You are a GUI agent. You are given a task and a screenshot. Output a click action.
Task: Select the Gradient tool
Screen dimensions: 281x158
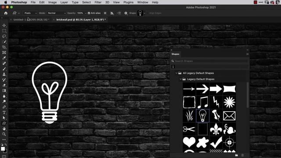[4, 91]
